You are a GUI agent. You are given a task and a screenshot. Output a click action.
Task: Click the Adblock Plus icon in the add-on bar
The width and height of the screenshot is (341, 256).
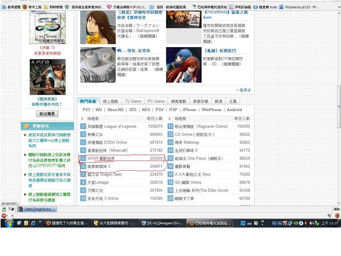[x=4, y=216]
